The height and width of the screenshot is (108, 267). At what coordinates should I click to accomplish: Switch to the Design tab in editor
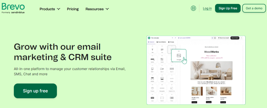171,42
